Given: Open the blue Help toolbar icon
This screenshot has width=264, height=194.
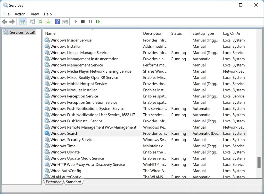Looking at the screenshot, I should click(x=57, y=22).
